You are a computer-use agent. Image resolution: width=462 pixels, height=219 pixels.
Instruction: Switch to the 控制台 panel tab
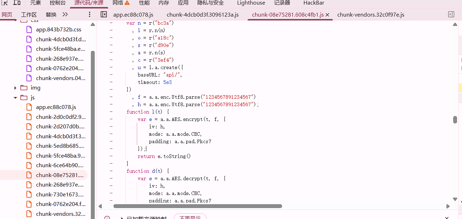(x=57, y=3)
